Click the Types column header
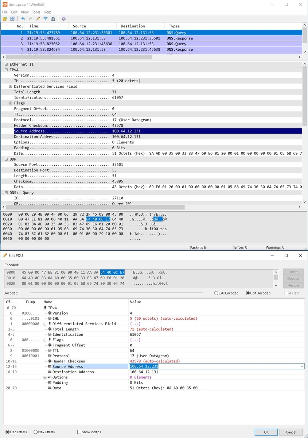The height and width of the screenshot is (438, 308). click(233, 26)
